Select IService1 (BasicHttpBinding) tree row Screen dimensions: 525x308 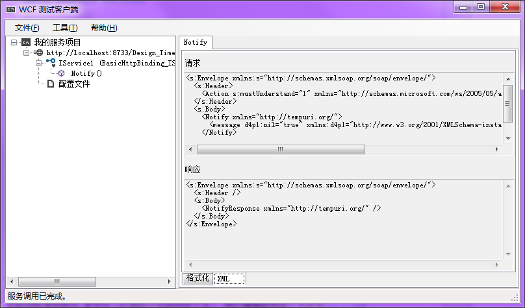[117, 63]
